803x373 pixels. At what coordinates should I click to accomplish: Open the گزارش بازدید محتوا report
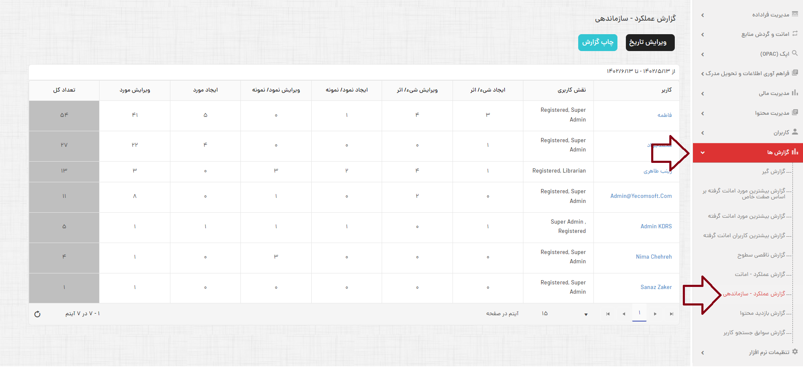[762, 313]
